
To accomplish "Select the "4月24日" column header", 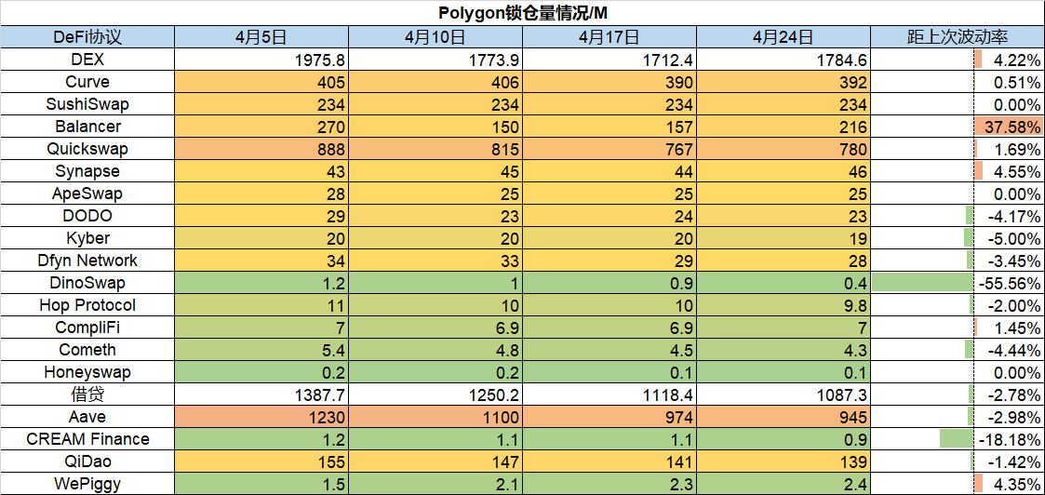I will click(x=784, y=37).
